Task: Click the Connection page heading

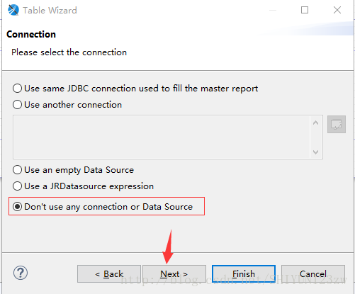Action: point(31,35)
